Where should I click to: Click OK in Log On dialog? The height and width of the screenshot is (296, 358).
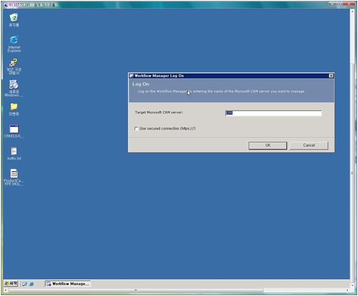267,145
